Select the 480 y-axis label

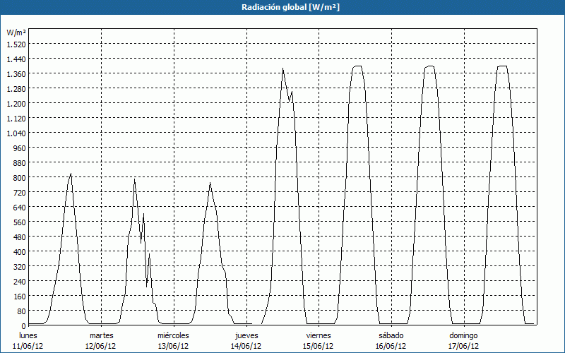point(18,237)
